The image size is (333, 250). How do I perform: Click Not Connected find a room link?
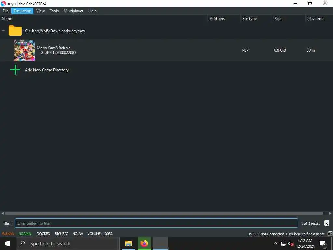coord(293,234)
